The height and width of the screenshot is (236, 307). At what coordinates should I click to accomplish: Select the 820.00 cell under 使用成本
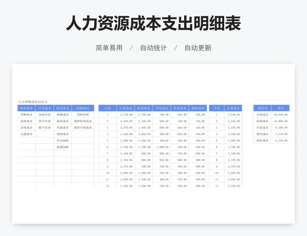180,114
